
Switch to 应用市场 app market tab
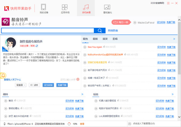[65, 8]
